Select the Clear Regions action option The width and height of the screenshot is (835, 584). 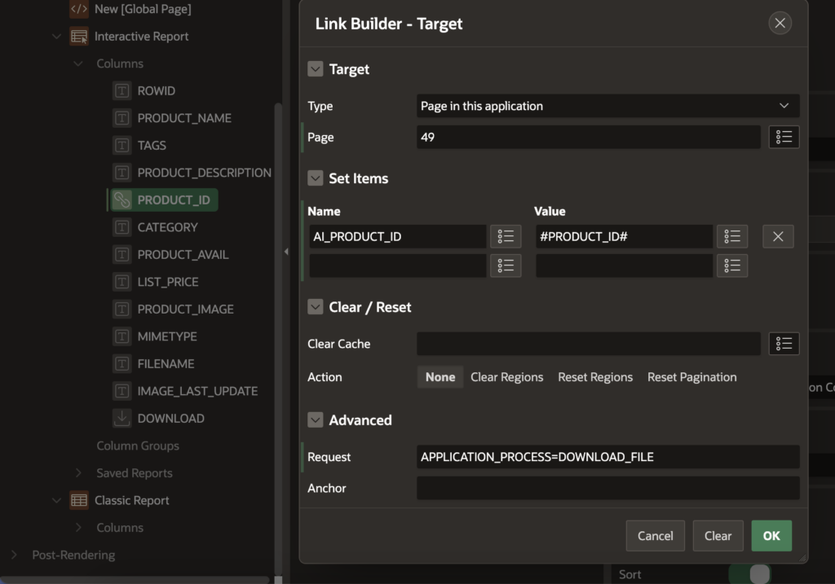506,377
